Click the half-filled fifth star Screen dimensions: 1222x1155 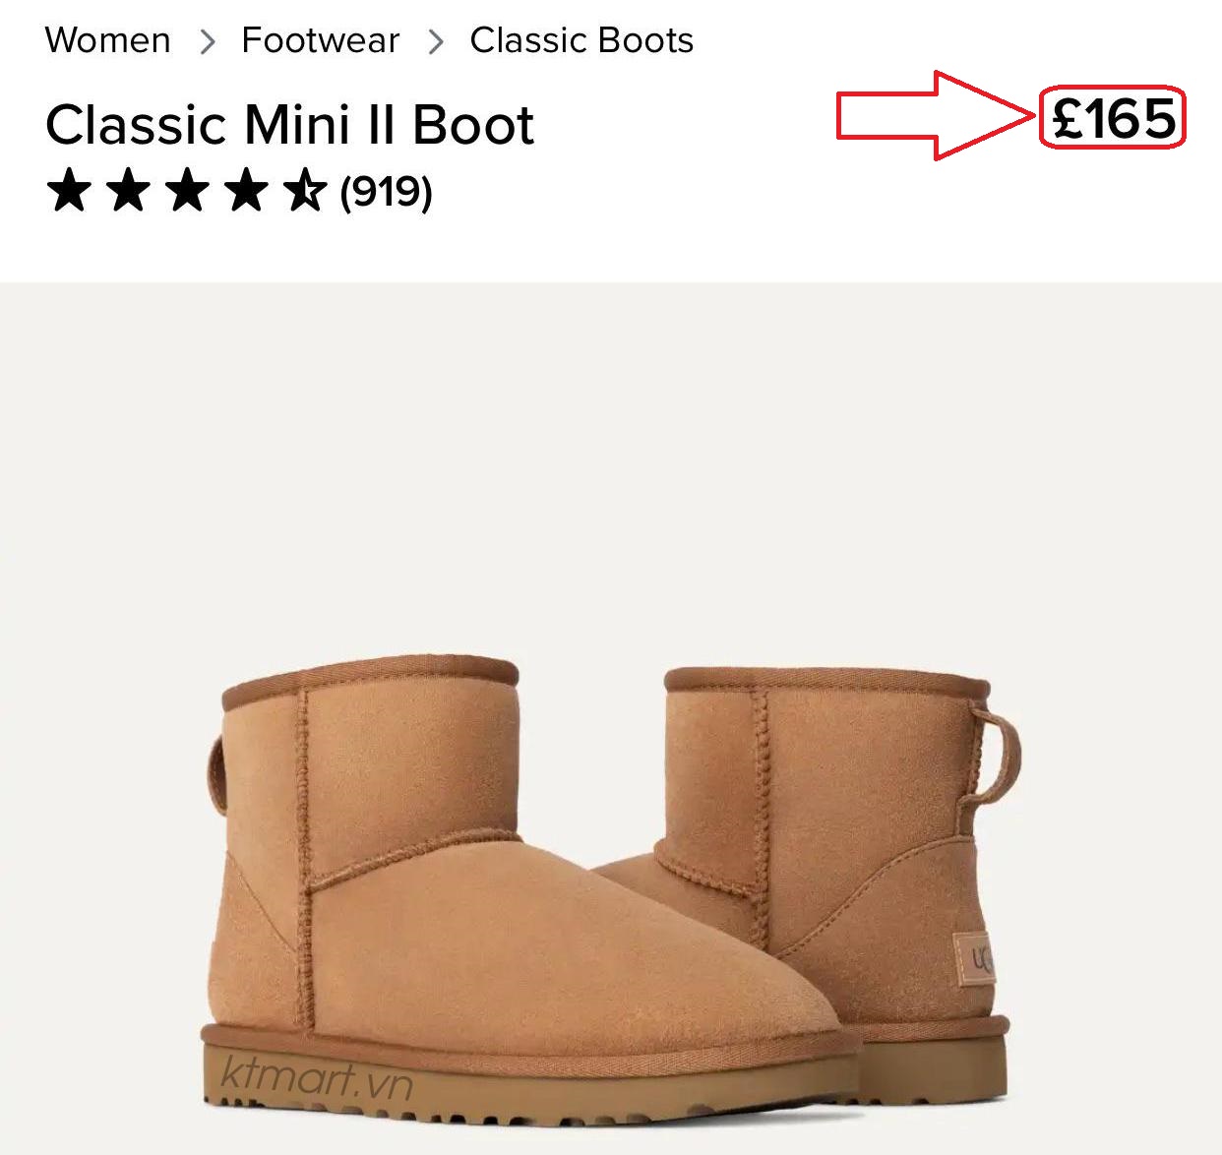pyautogui.click(x=304, y=190)
